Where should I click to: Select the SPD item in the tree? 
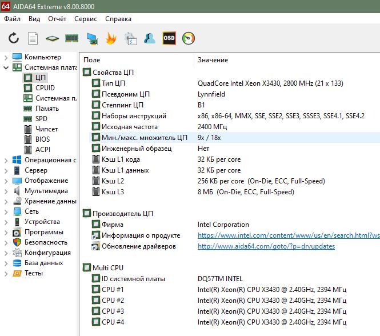tap(41, 118)
